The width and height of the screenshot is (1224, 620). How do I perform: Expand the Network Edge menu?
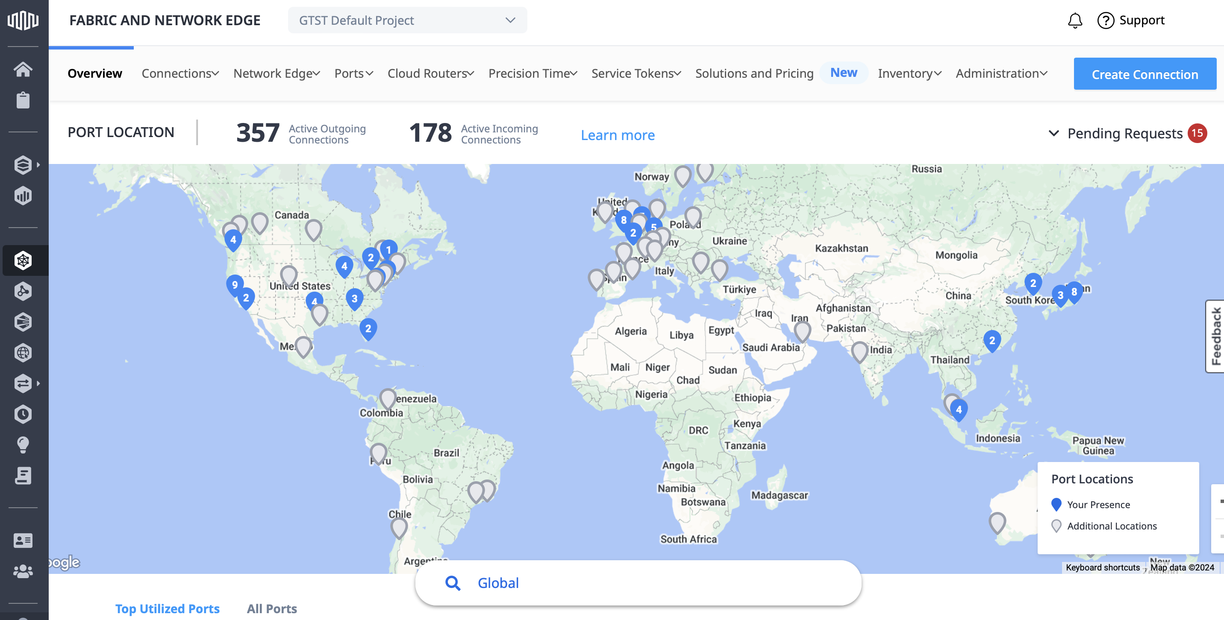(277, 73)
